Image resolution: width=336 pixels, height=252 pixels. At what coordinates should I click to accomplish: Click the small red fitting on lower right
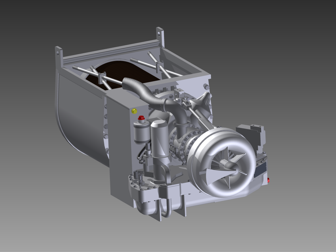(x=269, y=180)
